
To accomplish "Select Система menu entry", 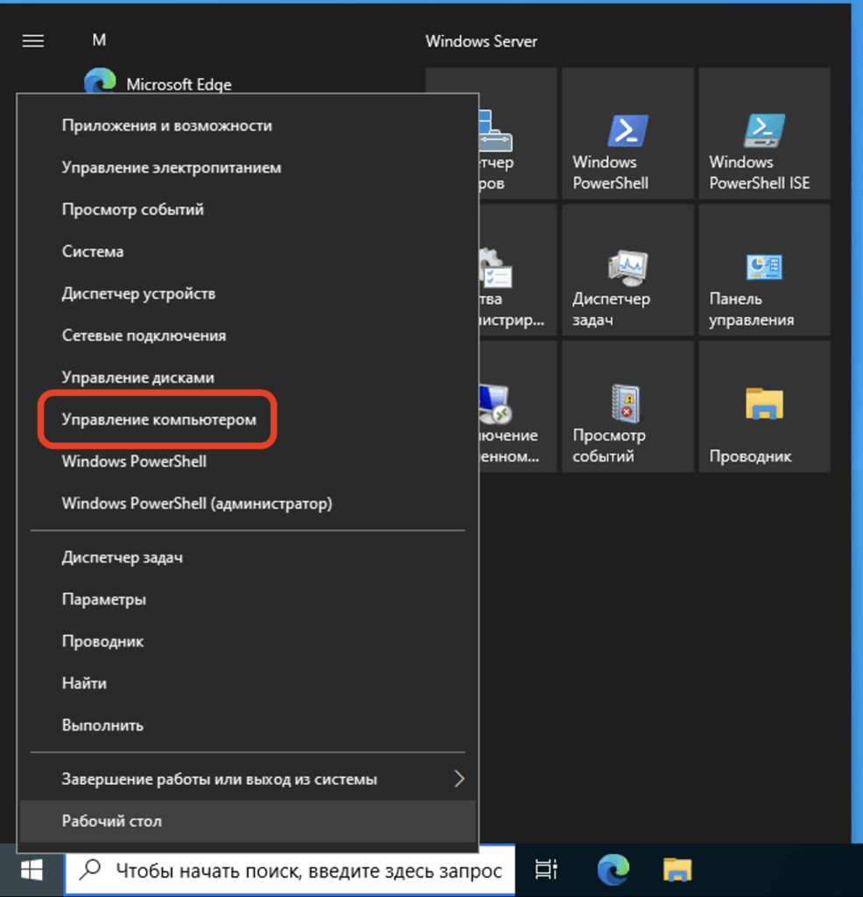I will click(248, 251).
